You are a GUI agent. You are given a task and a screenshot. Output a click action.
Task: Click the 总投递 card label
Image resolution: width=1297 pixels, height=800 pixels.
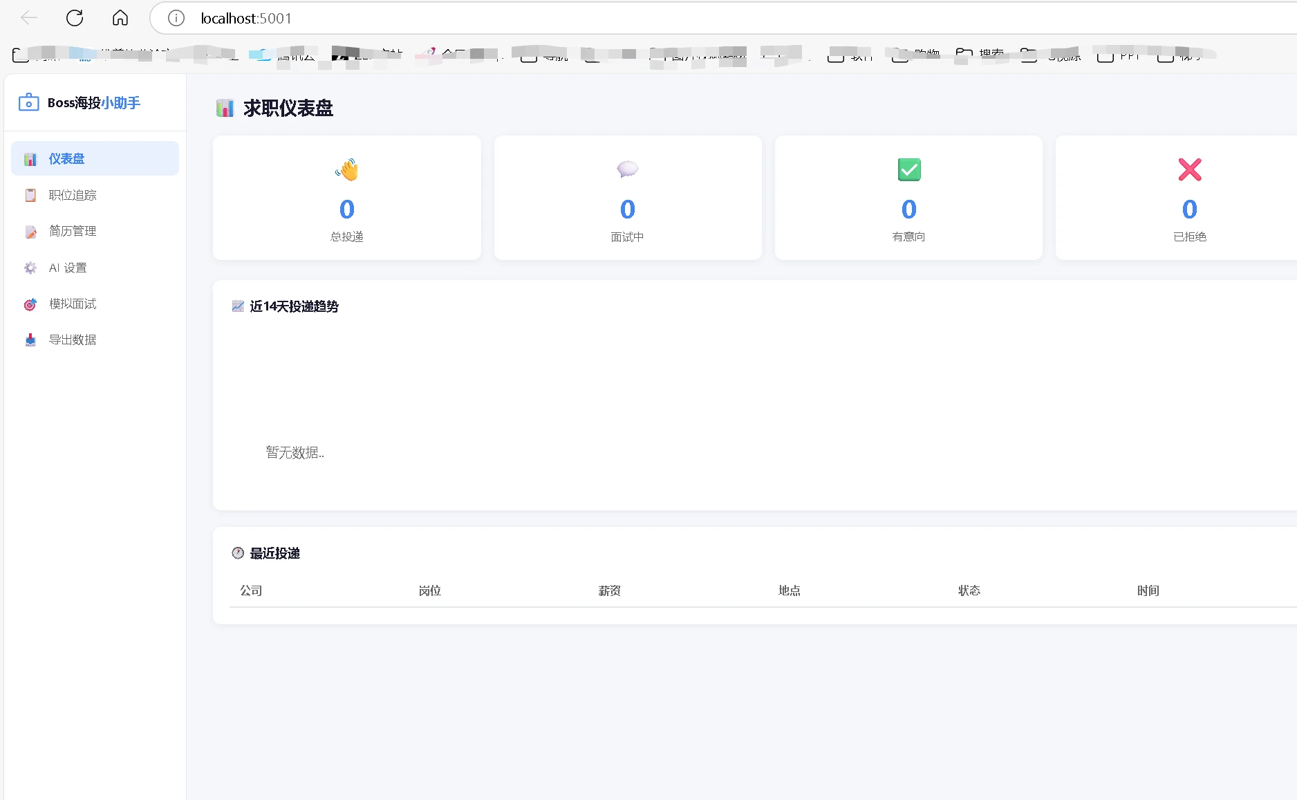(x=347, y=236)
